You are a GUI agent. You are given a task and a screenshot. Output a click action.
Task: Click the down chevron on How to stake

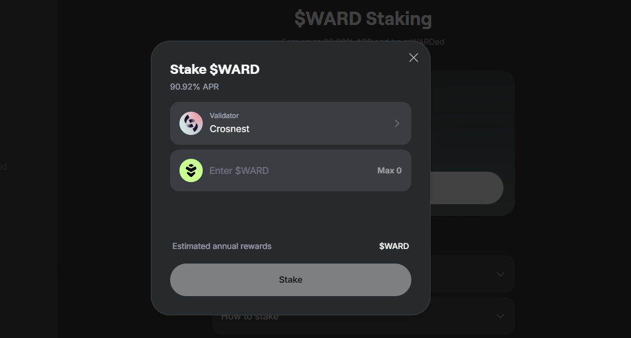[499, 316]
